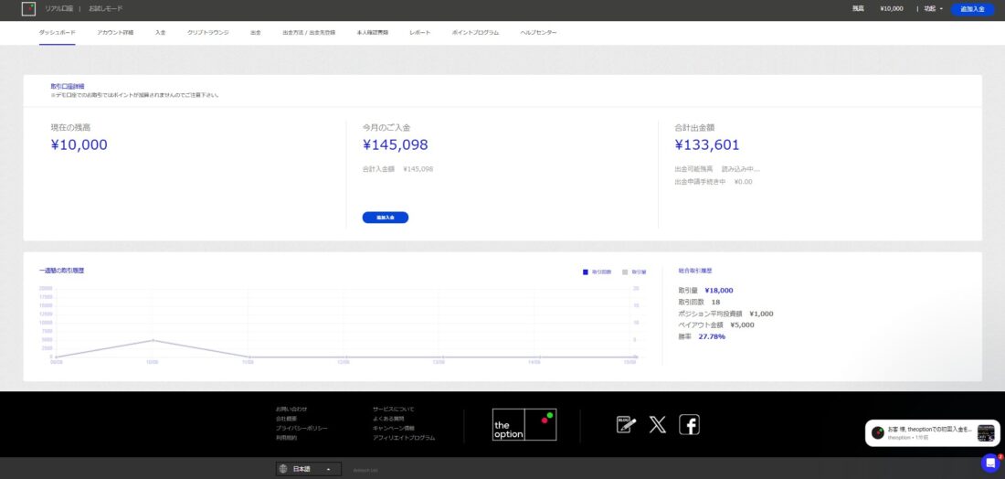The height and width of the screenshot is (479, 1005).
Task: Open the chat notification message popup
Action: point(933,432)
